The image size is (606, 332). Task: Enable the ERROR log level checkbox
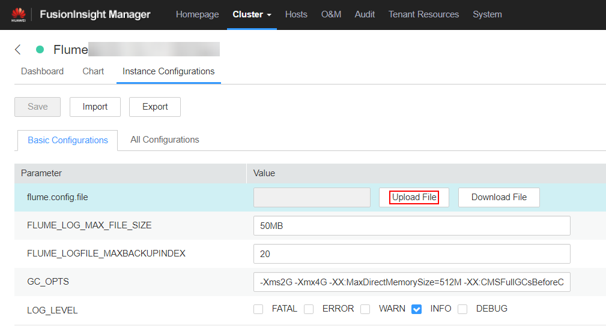pos(309,309)
